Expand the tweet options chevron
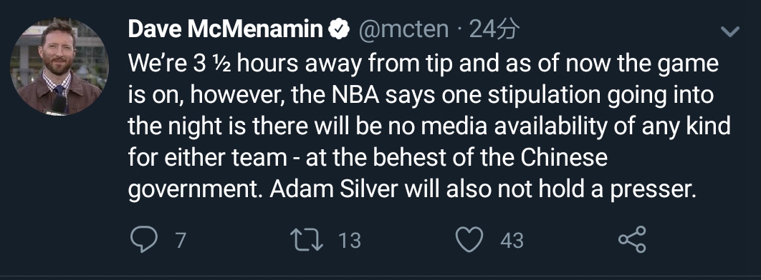Viewport: 761px width, 280px height. pos(729,32)
